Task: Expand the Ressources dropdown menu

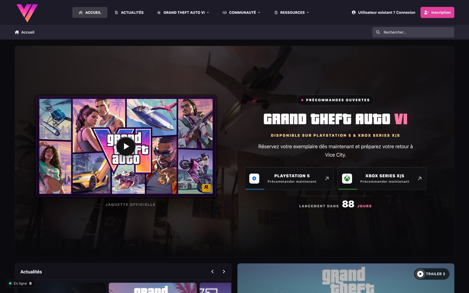Action: click(291, 12)
